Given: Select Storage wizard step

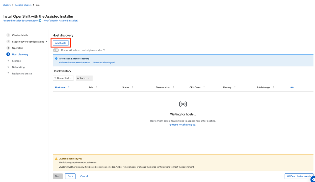Looking at the screenshot, I should click(16, 61).
